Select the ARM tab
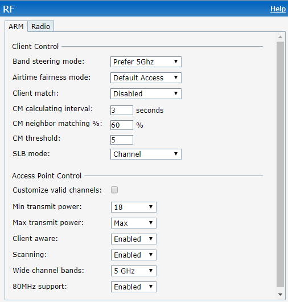This screenshot has height=302, width=288. 16,26
